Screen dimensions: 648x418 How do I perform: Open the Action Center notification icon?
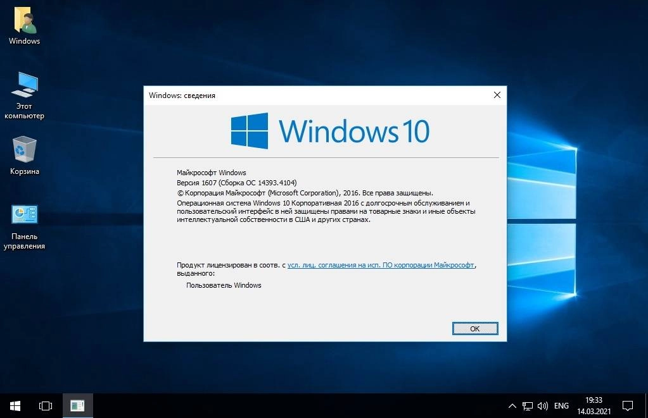628,406
